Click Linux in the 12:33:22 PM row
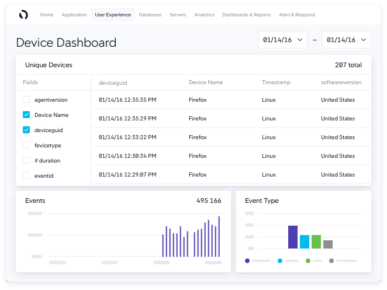Viewport: 387px width, 290px height. (x=269, y=137)
